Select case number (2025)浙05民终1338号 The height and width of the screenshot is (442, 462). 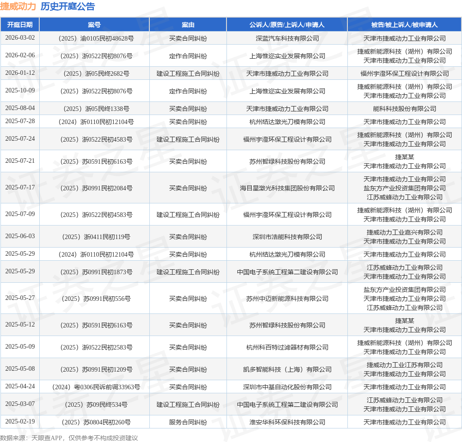tap(97, 109)
